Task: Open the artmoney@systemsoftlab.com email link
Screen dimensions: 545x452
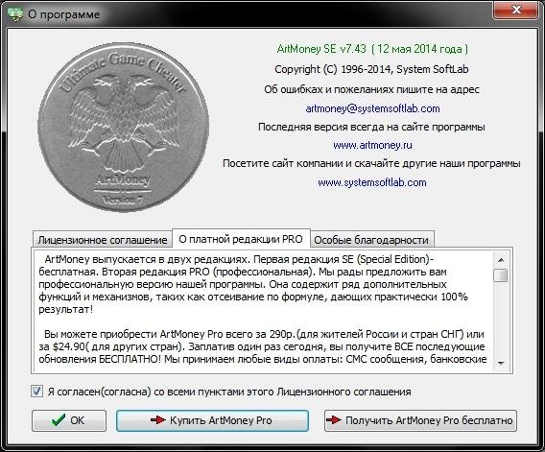Action: 372,108
